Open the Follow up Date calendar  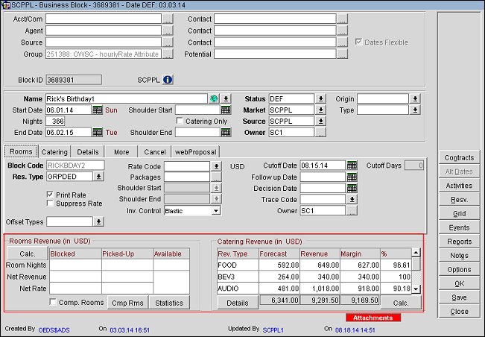(352, 177)
